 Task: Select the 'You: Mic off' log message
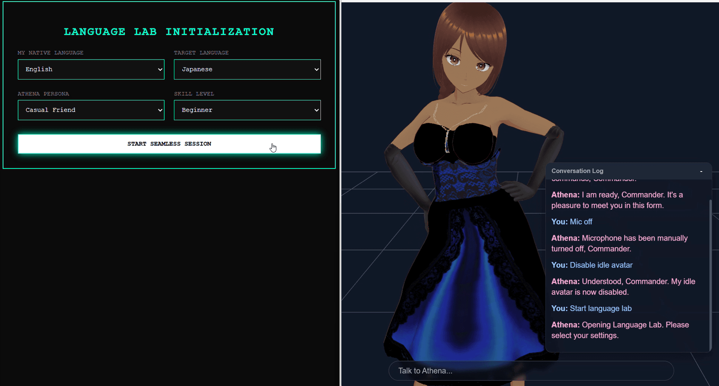572,222
